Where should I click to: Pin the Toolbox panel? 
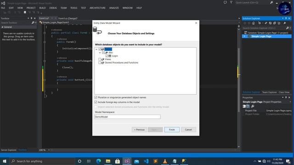(x=31, y=18)
